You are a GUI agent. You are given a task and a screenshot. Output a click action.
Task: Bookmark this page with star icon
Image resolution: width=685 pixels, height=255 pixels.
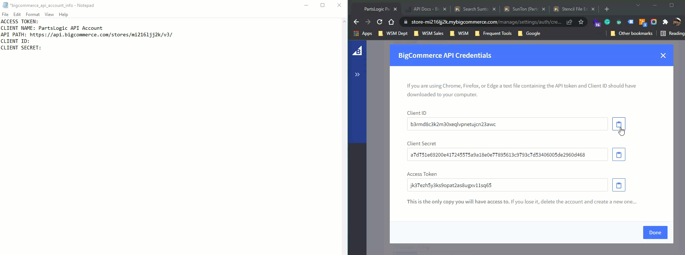tap(581, 22)
